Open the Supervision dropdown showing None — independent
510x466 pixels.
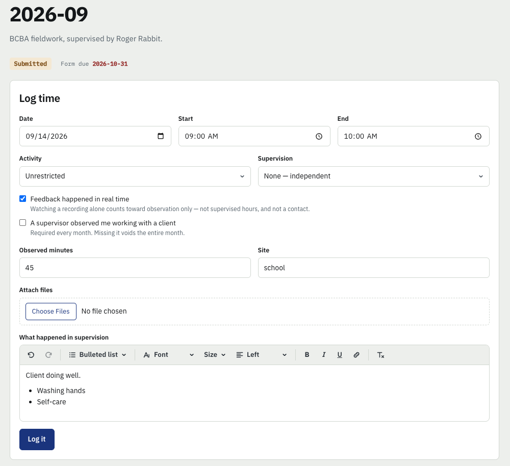374,176
